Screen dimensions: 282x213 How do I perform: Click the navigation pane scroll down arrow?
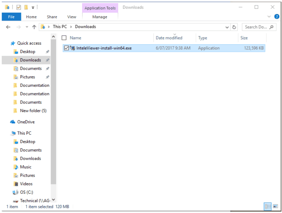(53, 200)
